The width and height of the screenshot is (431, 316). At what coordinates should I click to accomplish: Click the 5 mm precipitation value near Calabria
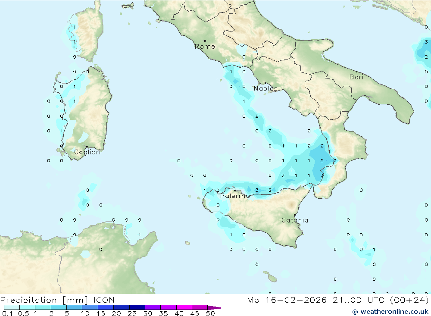pos(322,161)
